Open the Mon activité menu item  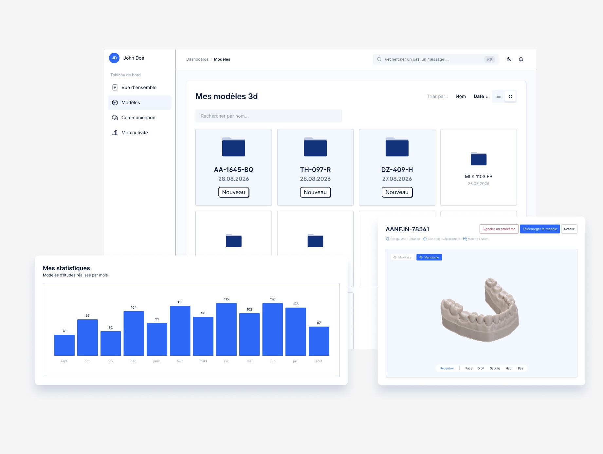[x=139, y=133]
